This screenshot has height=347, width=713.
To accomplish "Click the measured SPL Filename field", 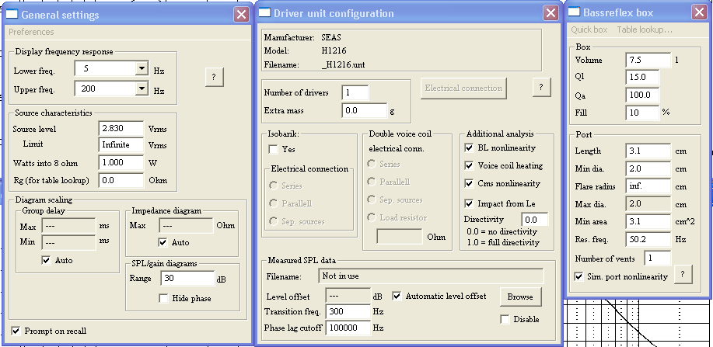I will click(x=431, y=276).
